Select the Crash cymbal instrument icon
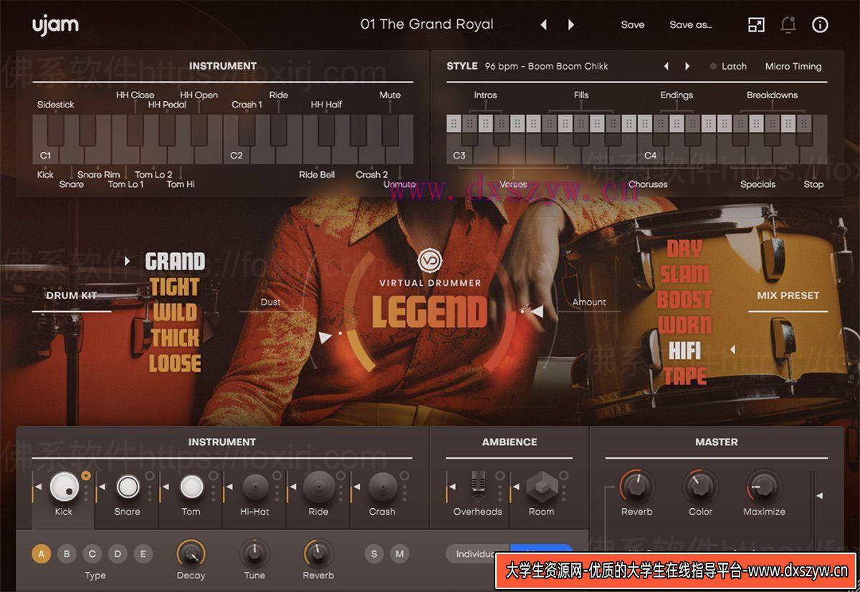Screen dimensions: 860x592 pos(382,487)
